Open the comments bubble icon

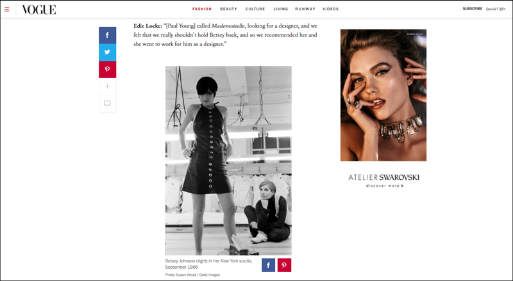pos(107,104)
